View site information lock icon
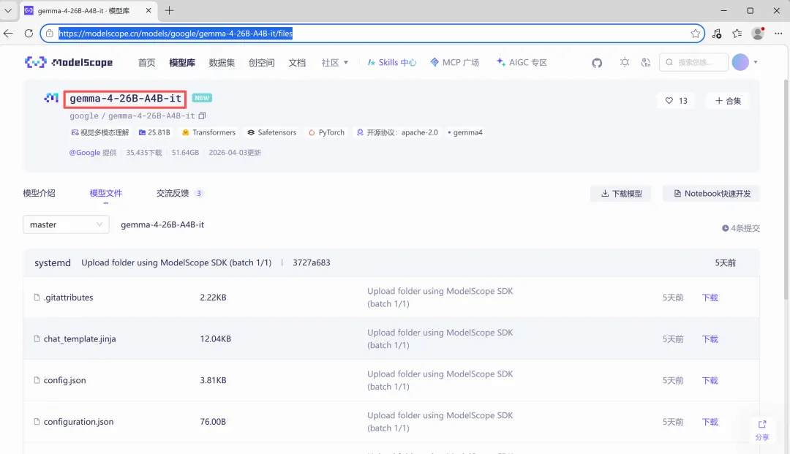790x454 pixels. 50,33
